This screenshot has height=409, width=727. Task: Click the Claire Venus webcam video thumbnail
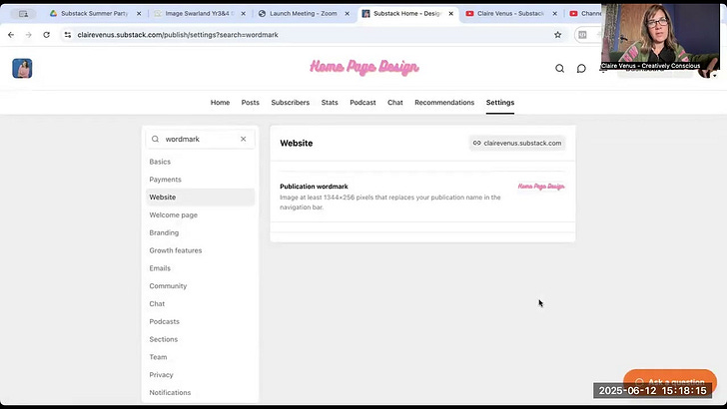660,37
